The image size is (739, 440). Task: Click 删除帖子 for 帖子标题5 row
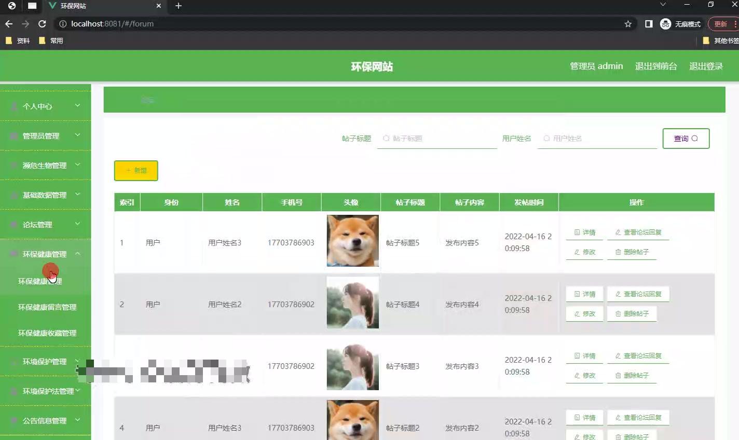[632, 252]
